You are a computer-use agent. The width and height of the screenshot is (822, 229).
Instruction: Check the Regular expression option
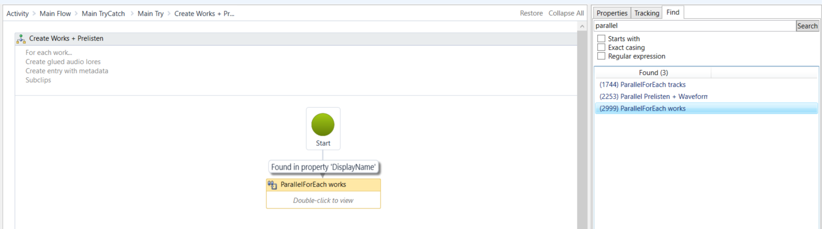pyautogui.click(x=601, y=56)
